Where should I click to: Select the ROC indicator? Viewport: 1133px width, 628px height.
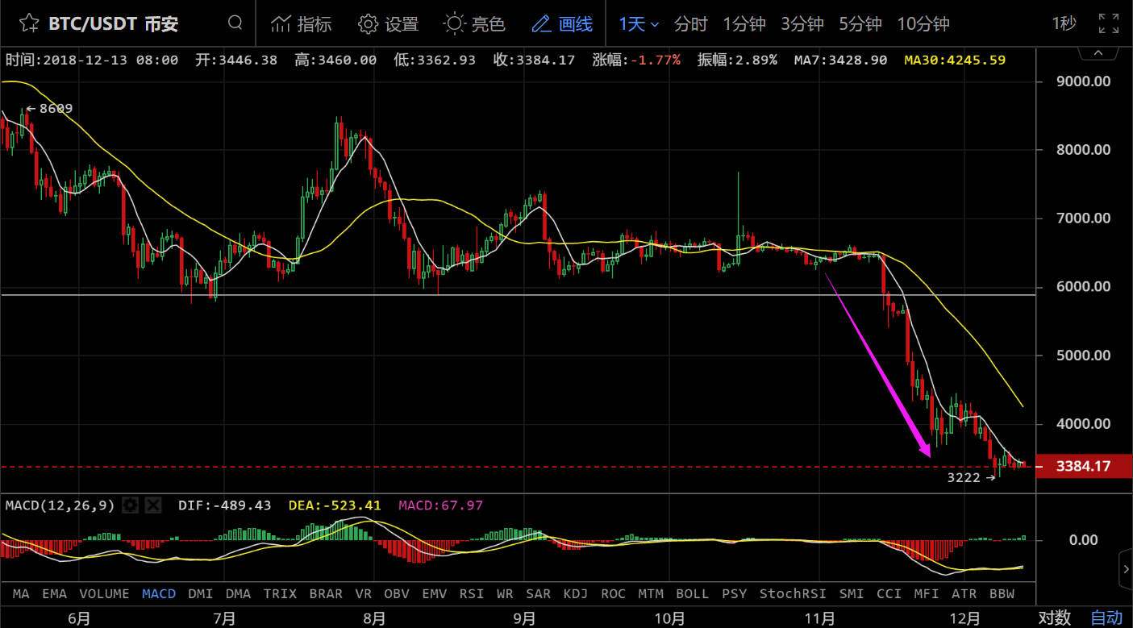[x=613, y=594]
